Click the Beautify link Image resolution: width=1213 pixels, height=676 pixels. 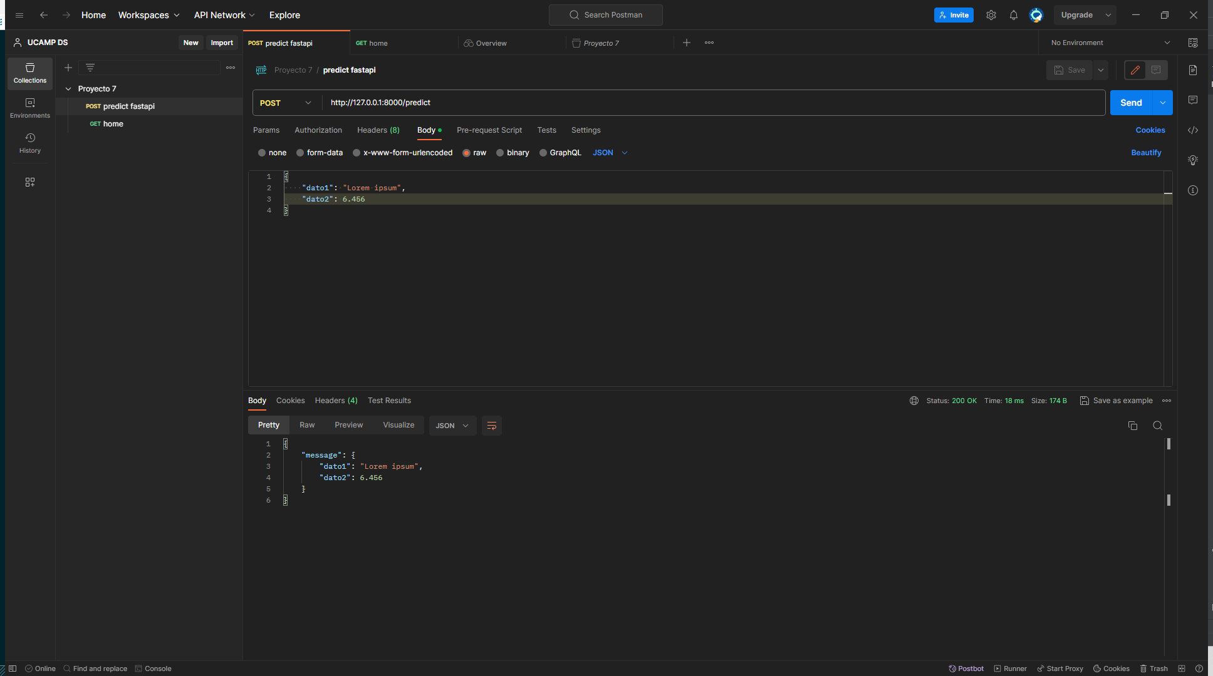point(1146,153)
